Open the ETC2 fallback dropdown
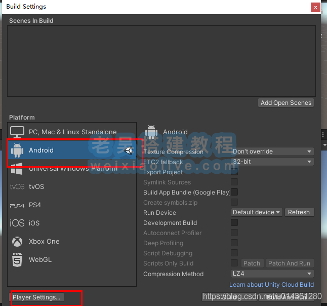The height and width of the screenshot is (306, 327). (x=272, y=162)
